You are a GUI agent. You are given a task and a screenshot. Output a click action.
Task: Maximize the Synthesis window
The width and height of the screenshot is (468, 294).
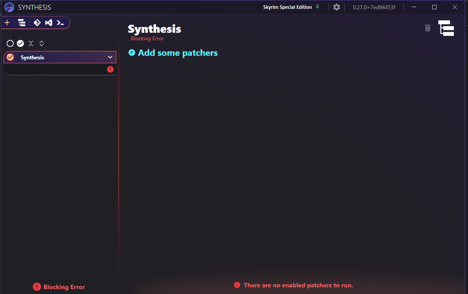[x=434, y=7]
